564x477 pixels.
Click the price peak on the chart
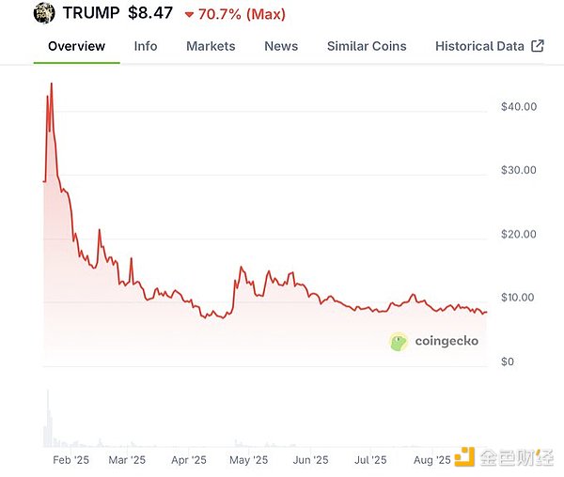pyautogui.click(x=51, y=85)
